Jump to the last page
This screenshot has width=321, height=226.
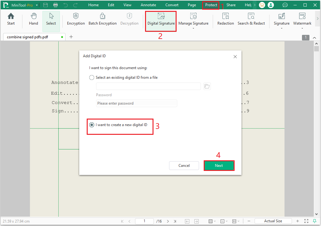175,221
